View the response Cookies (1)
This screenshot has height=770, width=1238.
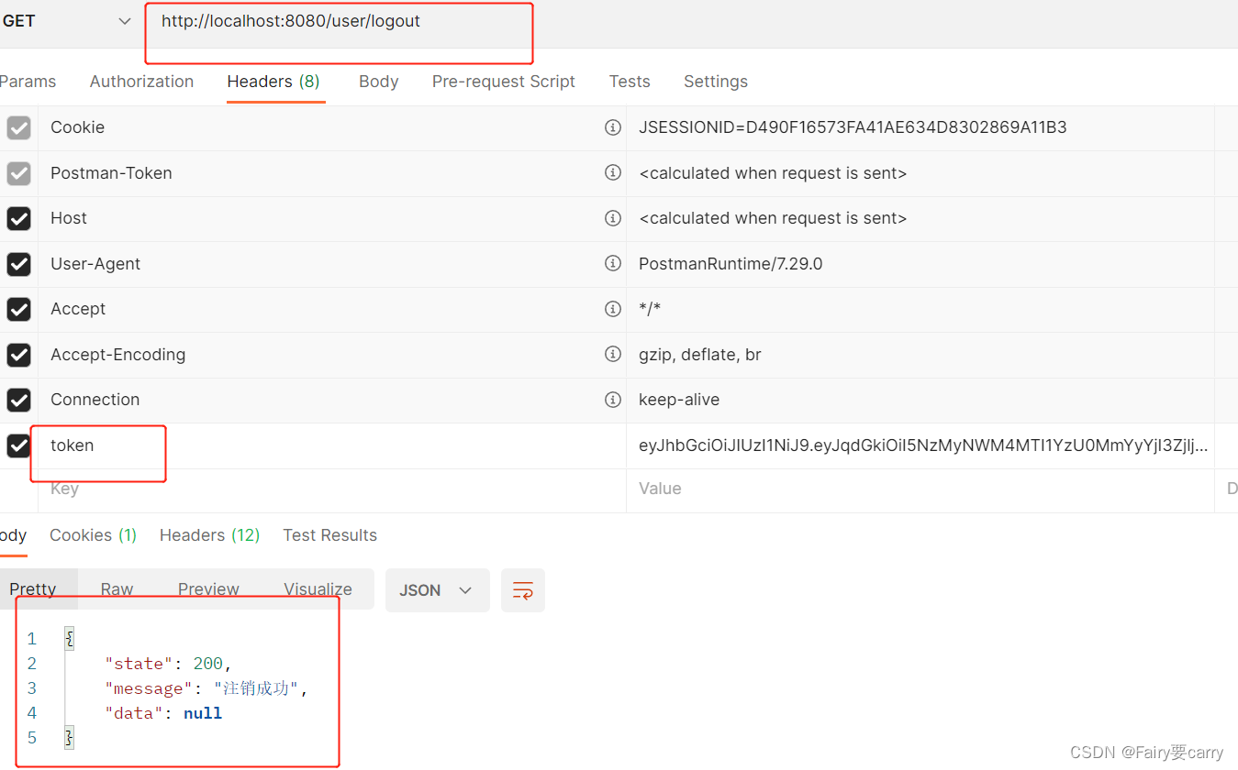[93, 534]
